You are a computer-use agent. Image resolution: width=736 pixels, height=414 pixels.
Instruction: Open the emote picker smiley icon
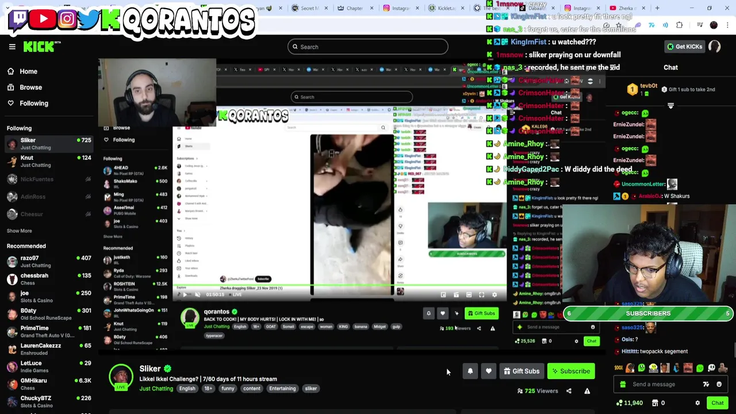pyautogui.click(x=719, y=384)
